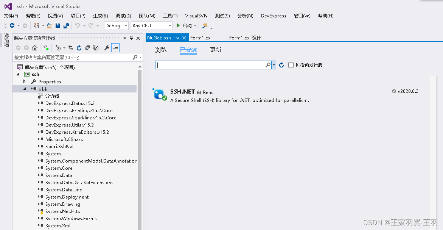Open the Debug configuration dropdown

pos(126,26)
